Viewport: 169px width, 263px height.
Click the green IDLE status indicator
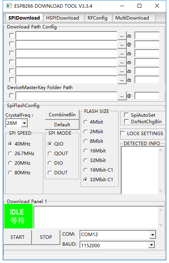click(x=18, y=216)
